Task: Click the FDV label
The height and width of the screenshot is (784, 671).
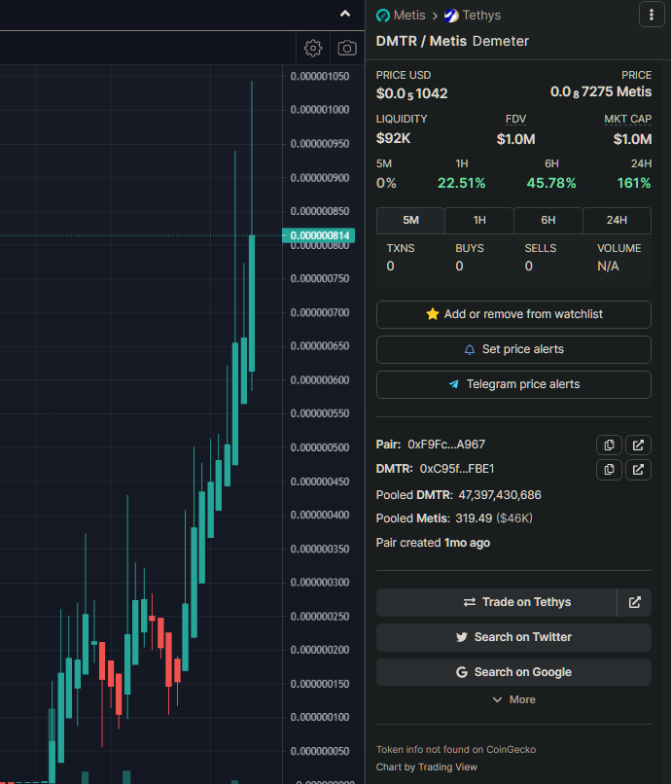Action: [x=515, y=119]
